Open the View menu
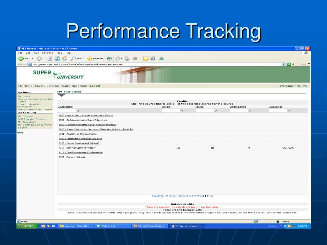 pyautogui.click(x=36, y=53)
